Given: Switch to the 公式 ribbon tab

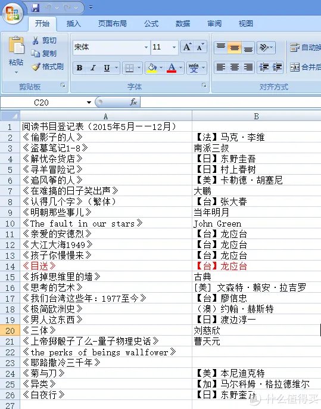Looking at the screenshot, I should pos(151,24).
